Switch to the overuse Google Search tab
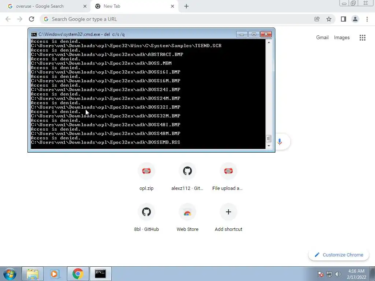Image resolution: width=375 pixels, height=281 pixels. (x=45, y=6)
